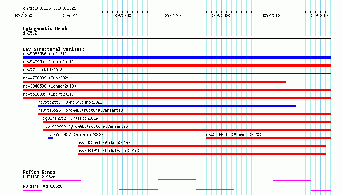Click small blue nsv5954457 variant marker
The height and width of the screenshot is (195, 342).
50,138
